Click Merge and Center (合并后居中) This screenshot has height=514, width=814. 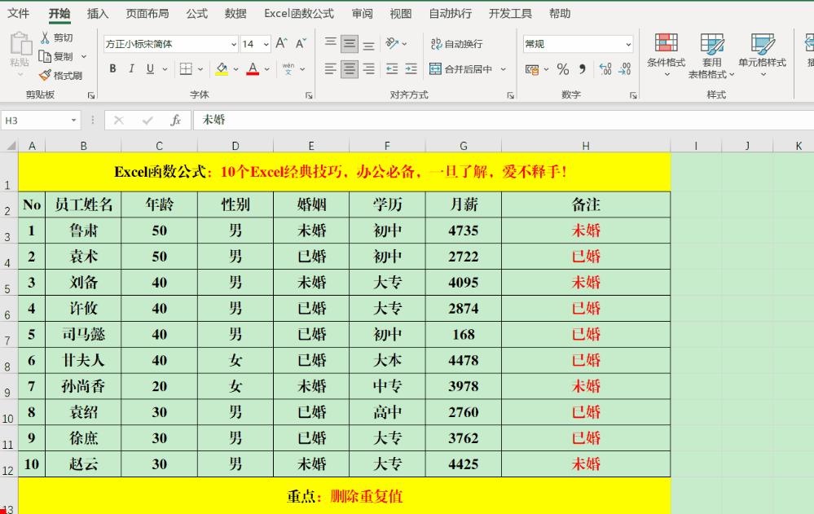tap(461, 69)
